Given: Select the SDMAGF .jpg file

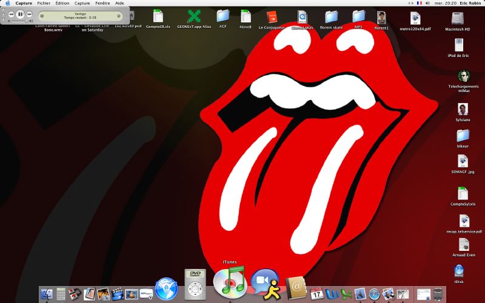Looking at the screenshot, I should [x=463, y=164].
